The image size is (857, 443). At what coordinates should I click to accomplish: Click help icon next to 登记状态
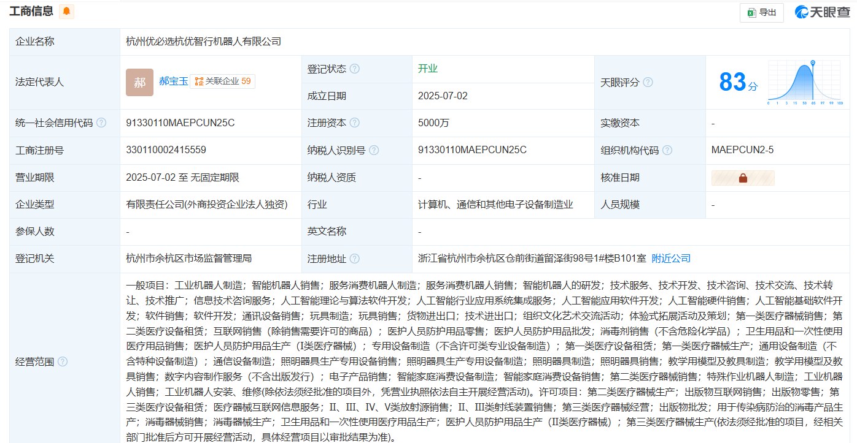coord(354,69)
